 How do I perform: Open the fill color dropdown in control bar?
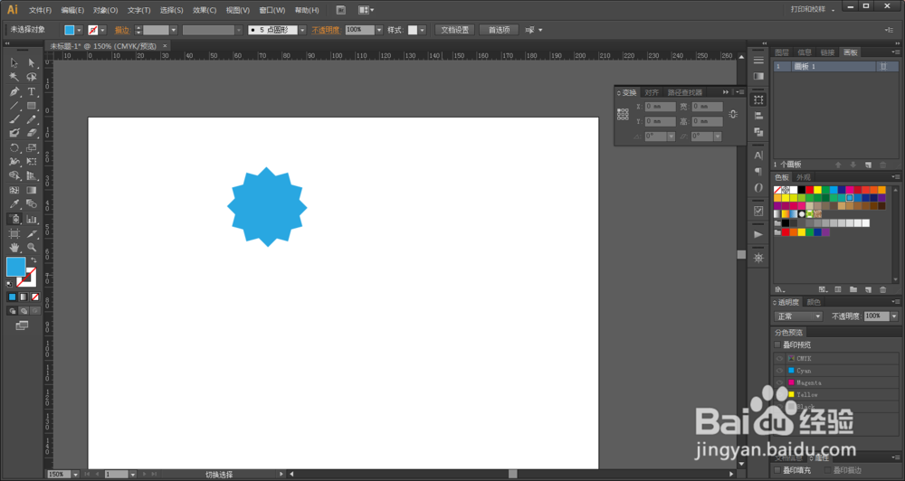pyautogui.click(x=79, y=30)
